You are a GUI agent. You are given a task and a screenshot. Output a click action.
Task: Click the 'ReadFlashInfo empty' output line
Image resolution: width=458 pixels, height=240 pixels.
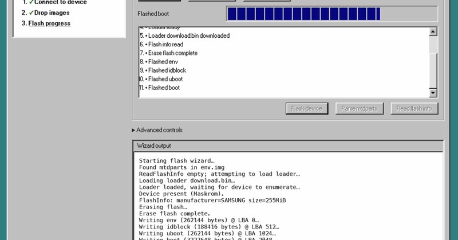[x=219, y=174]
